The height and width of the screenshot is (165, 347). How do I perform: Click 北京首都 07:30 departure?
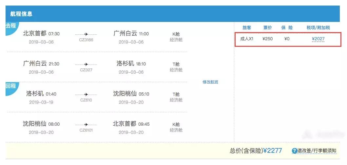tap(41, 34)
